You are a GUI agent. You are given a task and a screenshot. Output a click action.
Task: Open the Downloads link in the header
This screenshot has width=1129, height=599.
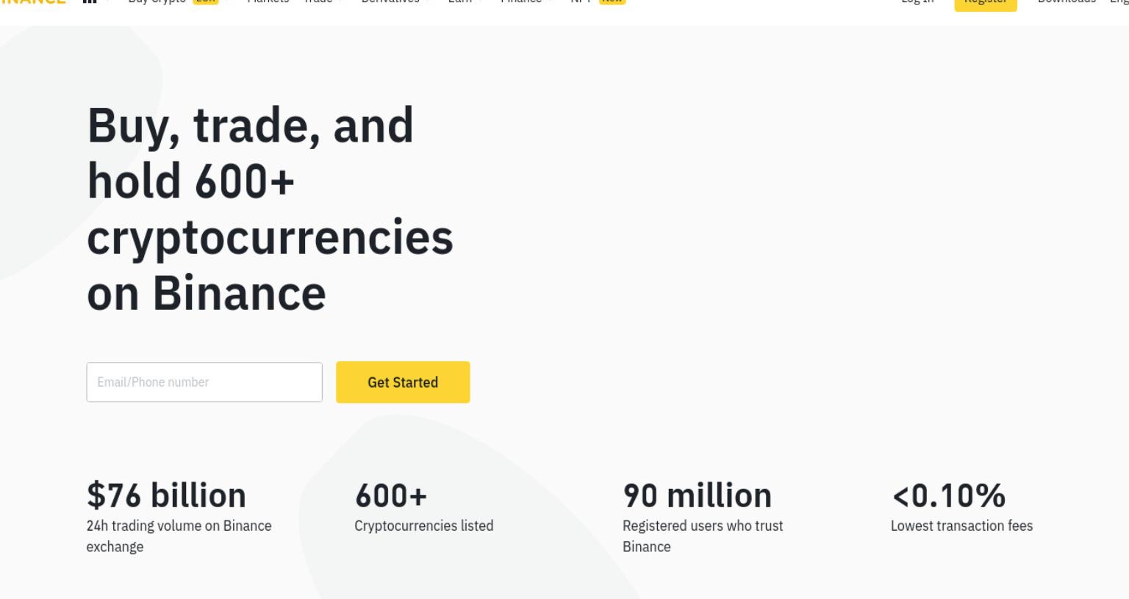coord(1067,2)
